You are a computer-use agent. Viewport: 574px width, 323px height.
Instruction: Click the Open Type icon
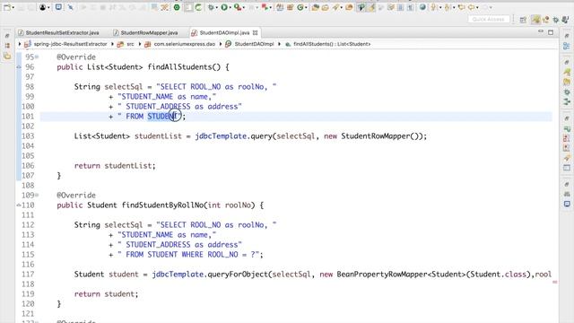(315, 7)
